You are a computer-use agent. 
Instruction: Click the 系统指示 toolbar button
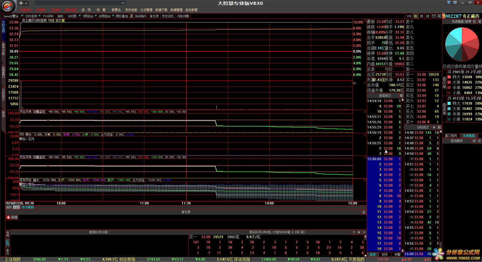click(x=141, y=16)
